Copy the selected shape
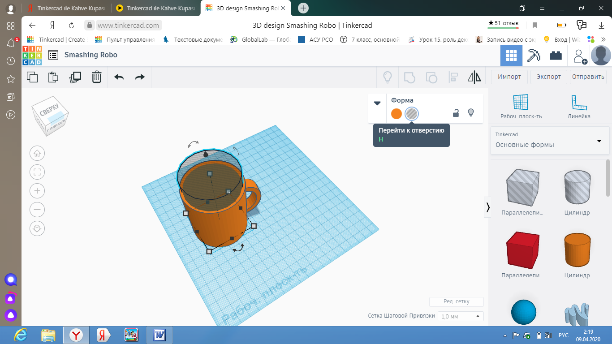Screen dimensions: 612x344 32,77
